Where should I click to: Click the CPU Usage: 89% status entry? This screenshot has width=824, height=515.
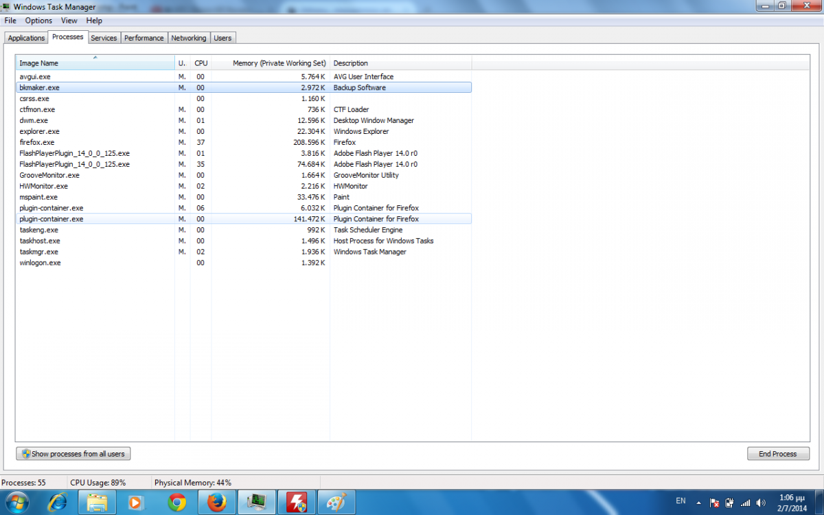click(98, 483)
